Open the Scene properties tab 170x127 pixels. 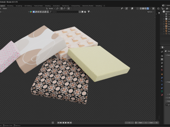click(x=162, y=66)
